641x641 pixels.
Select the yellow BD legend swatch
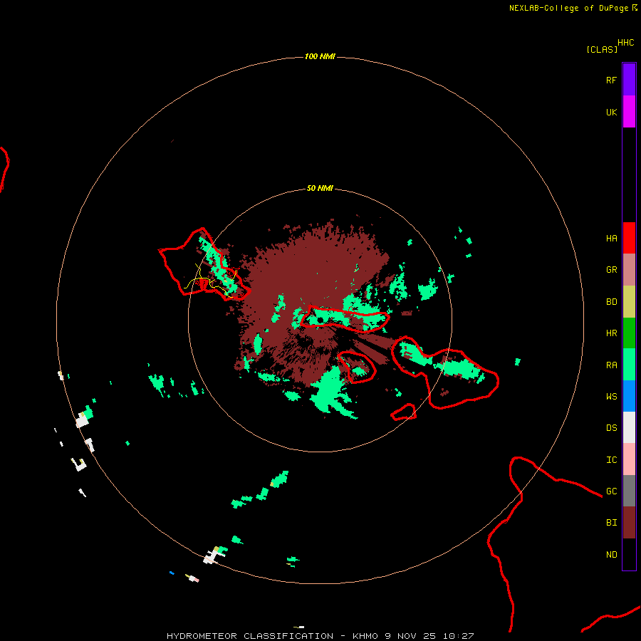coord(629,302)
